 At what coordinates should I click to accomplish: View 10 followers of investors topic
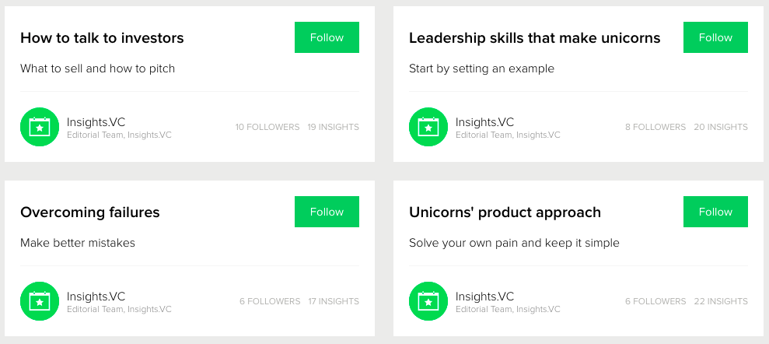pos(267,127)
